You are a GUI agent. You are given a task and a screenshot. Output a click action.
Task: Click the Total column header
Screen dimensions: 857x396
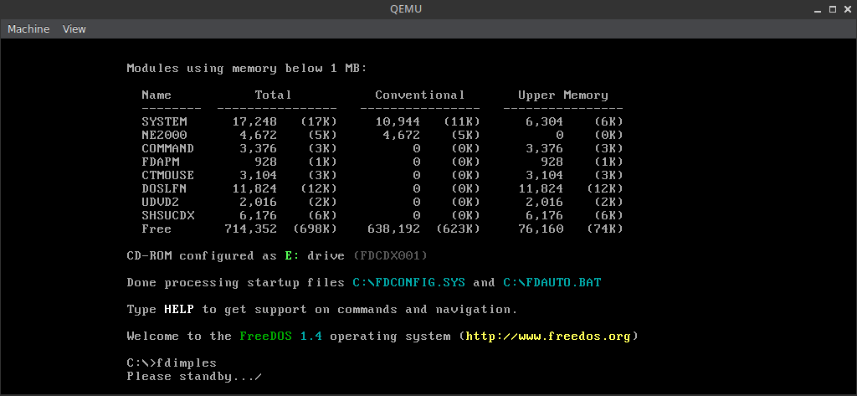click(x=274, y=95)
